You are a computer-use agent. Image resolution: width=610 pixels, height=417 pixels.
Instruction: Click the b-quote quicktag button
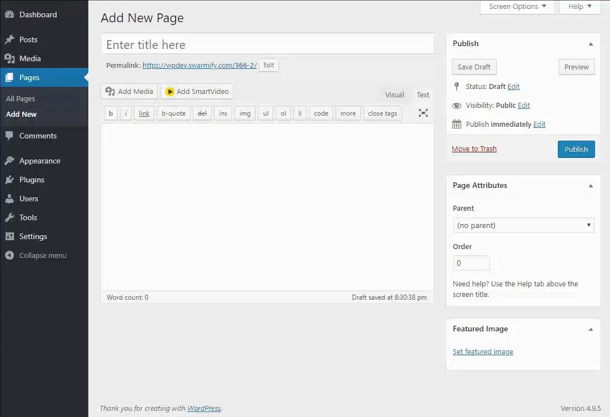point(173,113)
